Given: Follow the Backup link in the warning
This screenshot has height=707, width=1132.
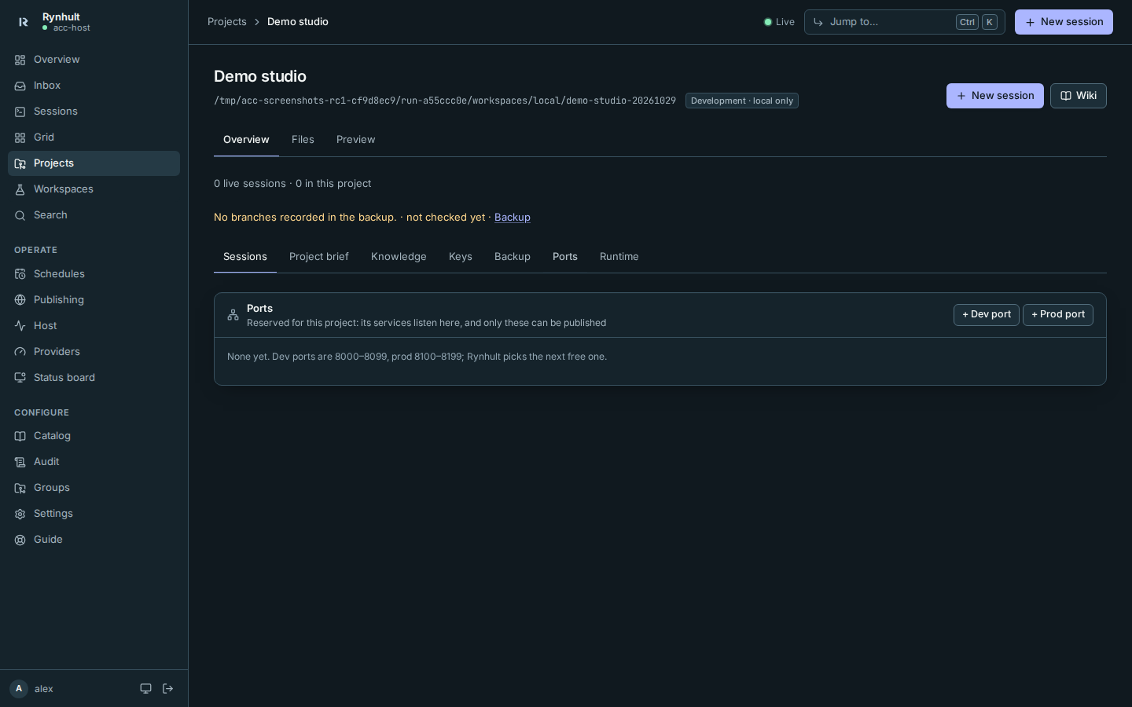Looking at the screenshot, I should (x=513, y=218).
